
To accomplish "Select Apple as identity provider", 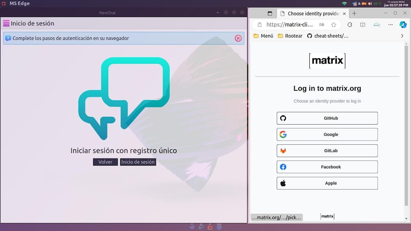I will (x=327, y=183).
